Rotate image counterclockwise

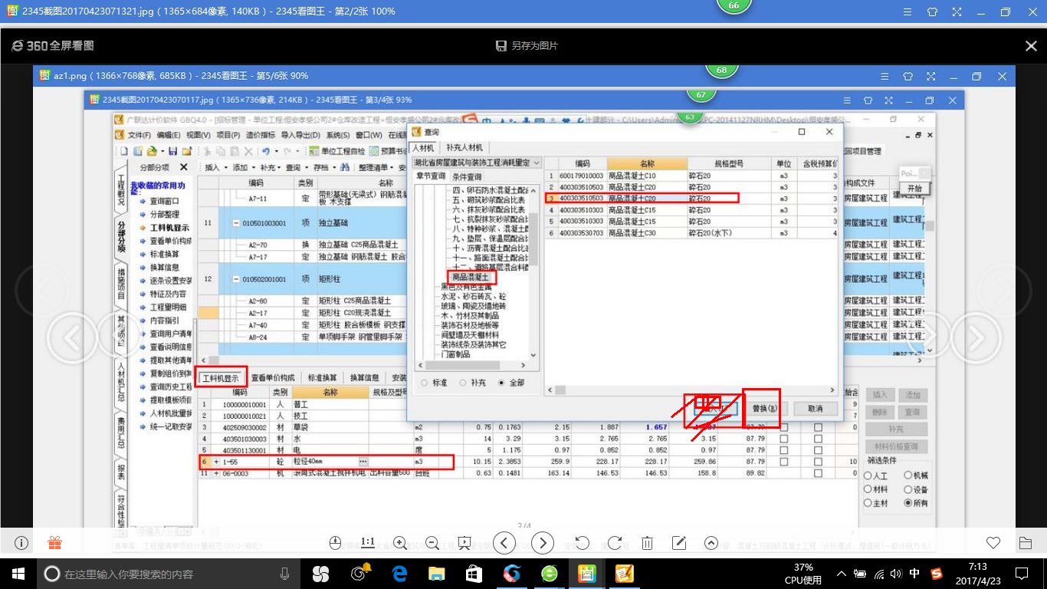pos(582,543)
